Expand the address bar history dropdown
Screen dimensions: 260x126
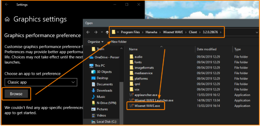(x=257, y=32)
